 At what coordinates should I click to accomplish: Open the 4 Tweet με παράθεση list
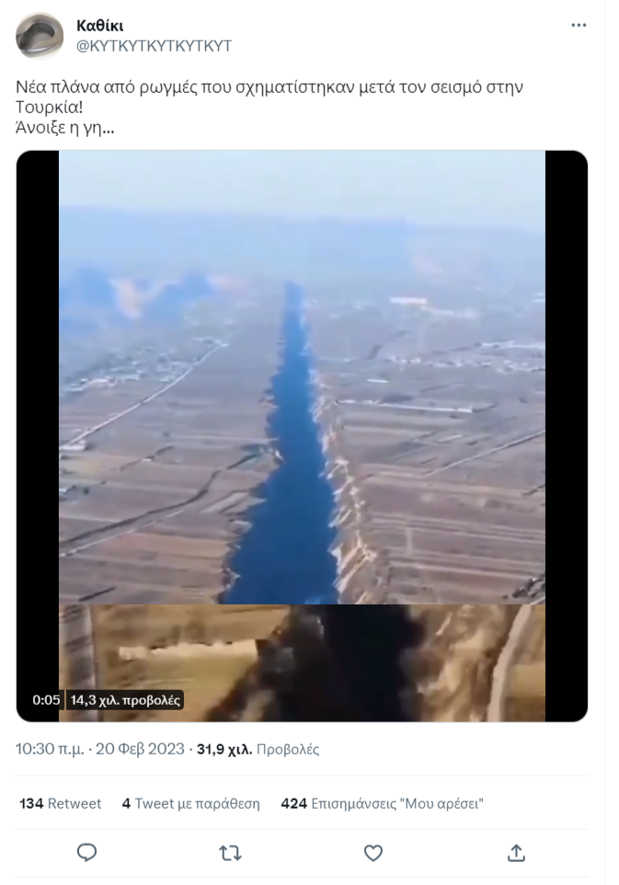pyautogui.click(x=190, y=803)
